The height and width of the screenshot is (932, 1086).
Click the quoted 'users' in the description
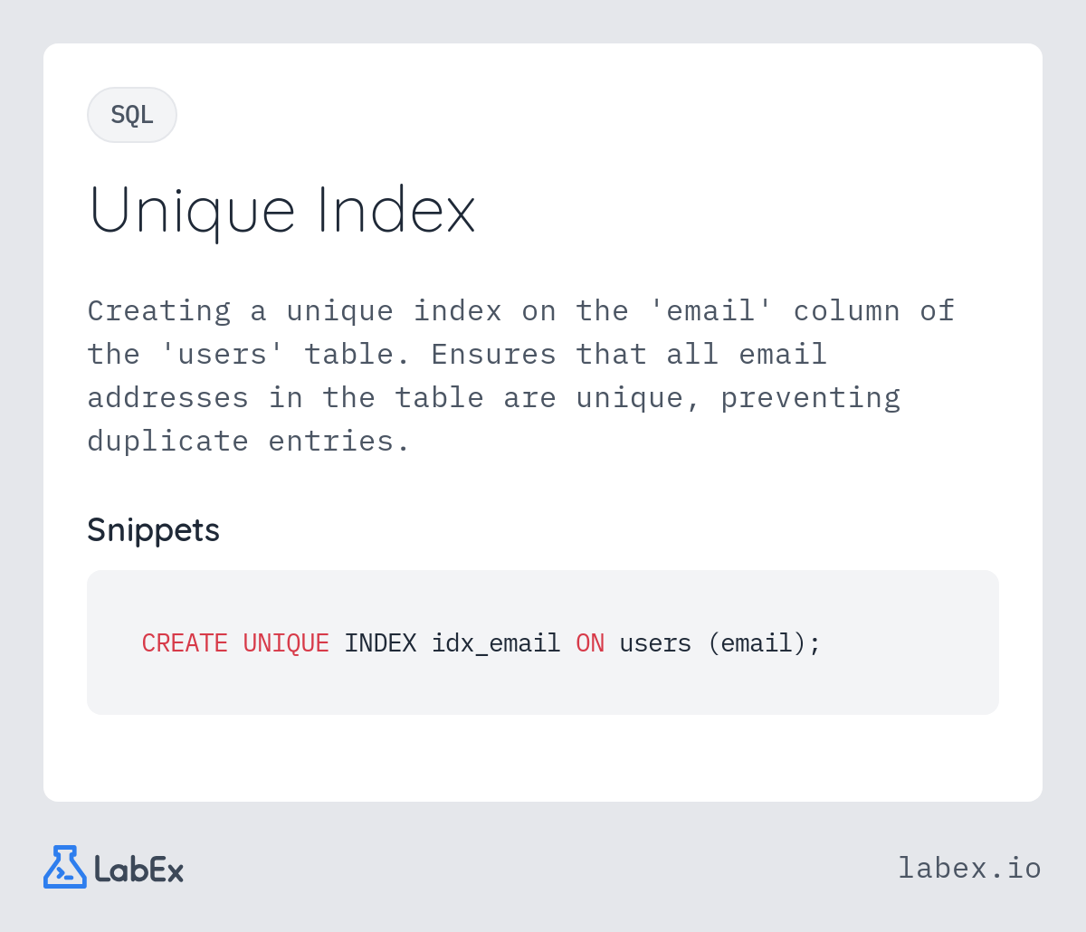pos(223,354)
